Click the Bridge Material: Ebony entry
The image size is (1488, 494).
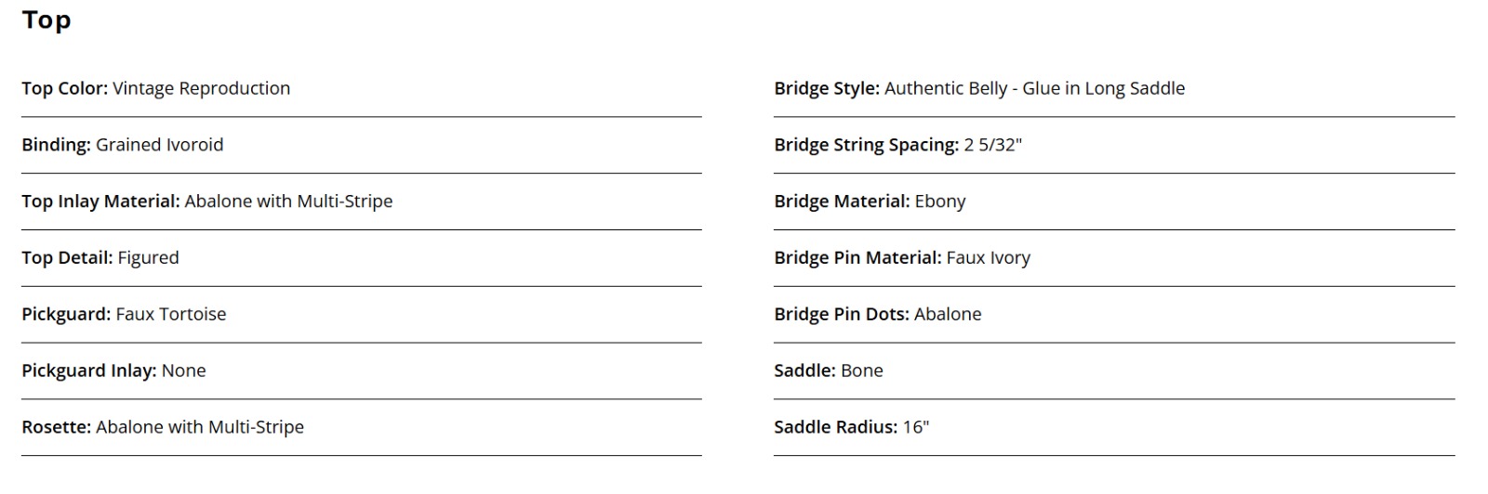[870, 201]
